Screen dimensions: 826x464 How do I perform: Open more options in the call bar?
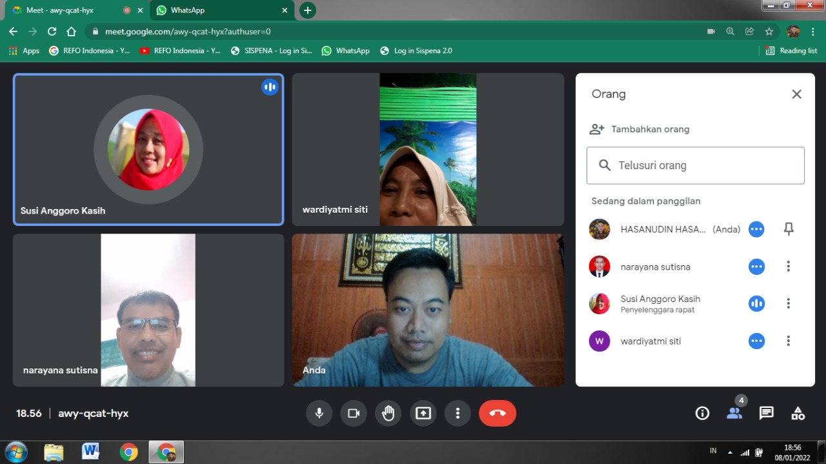pos(458,413)
